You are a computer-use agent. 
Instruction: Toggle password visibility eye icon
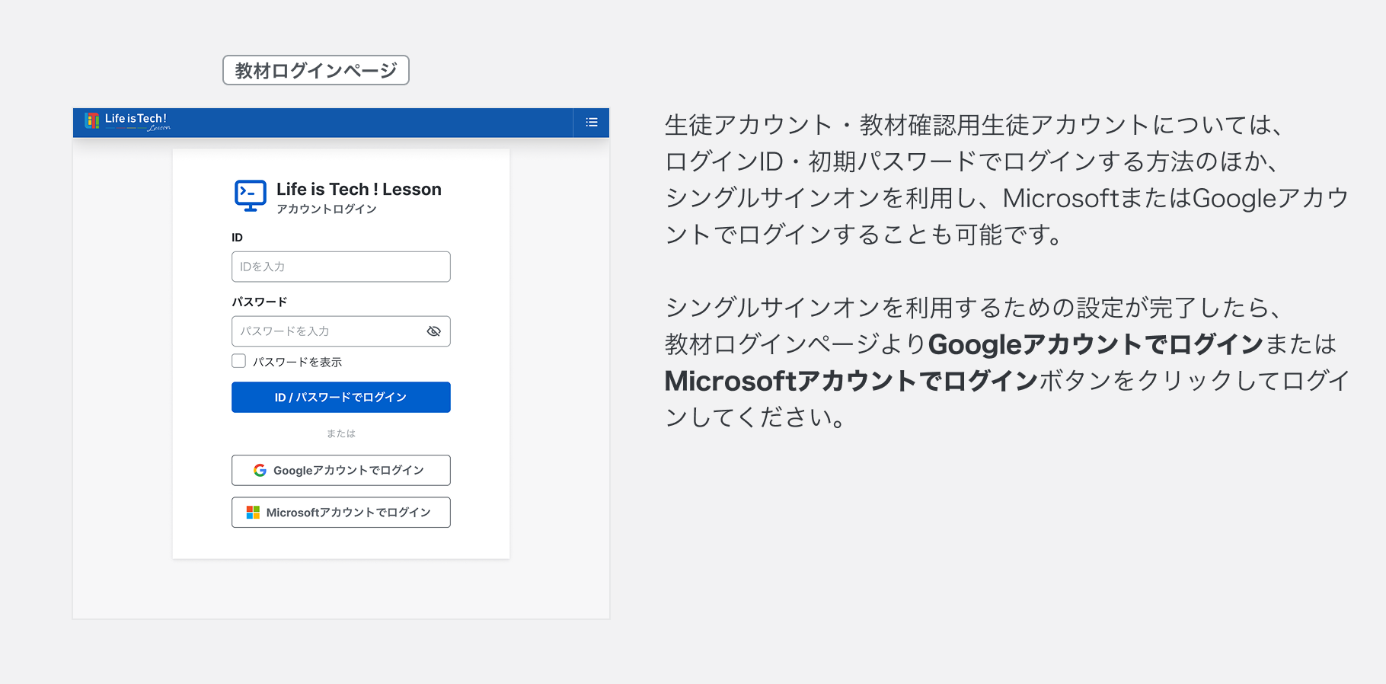click(x=434, y=331)
